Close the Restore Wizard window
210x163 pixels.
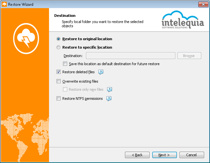click(x=203, y=5)
